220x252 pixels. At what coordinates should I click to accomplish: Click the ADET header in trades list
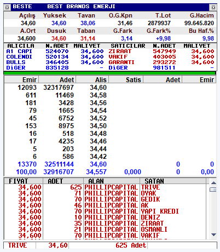coord(63,181)
